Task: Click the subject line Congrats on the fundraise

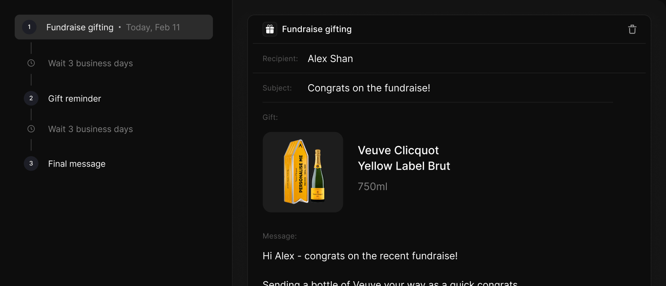Action: click(369, 88)
